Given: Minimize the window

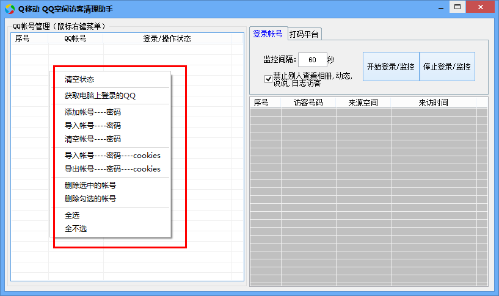Looking at the screenshot, I should 441,8.
